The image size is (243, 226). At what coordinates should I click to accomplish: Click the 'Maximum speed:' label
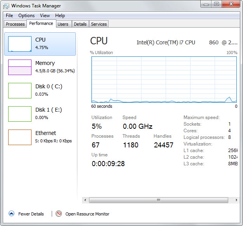point(202,117)
